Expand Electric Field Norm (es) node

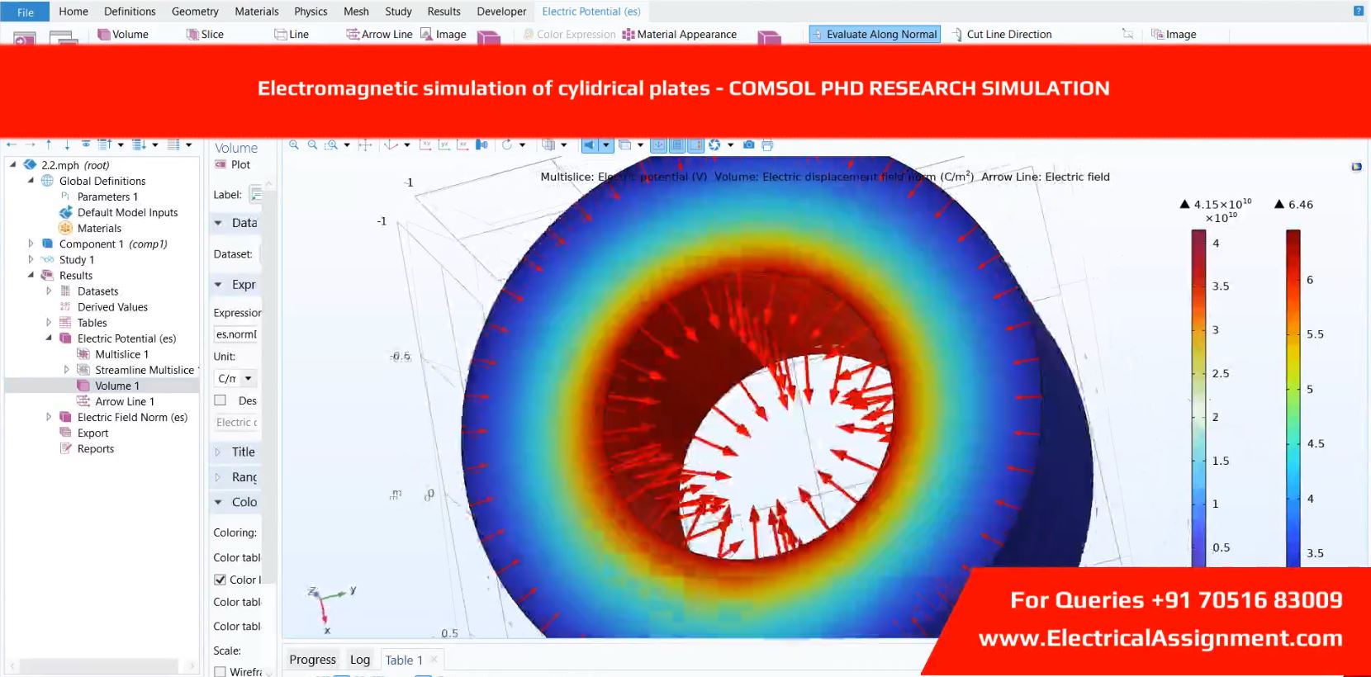tap(49, 417)
